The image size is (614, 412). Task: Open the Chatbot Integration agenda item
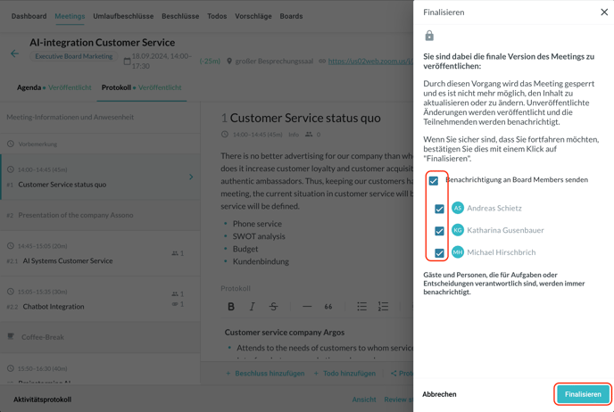[x=54, y=306]
